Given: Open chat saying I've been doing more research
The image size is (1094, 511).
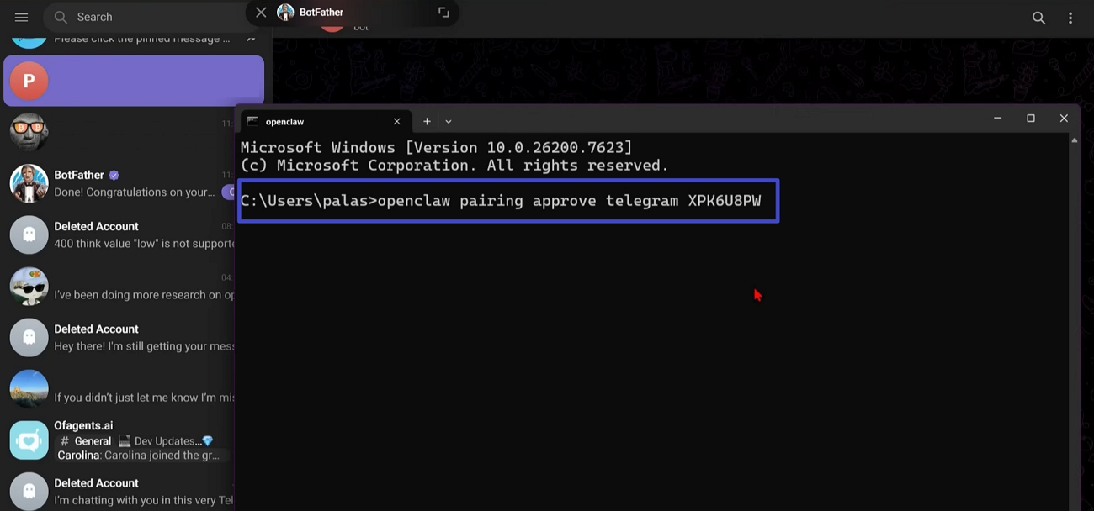Looking at the screenshot, I should point(119,286).
